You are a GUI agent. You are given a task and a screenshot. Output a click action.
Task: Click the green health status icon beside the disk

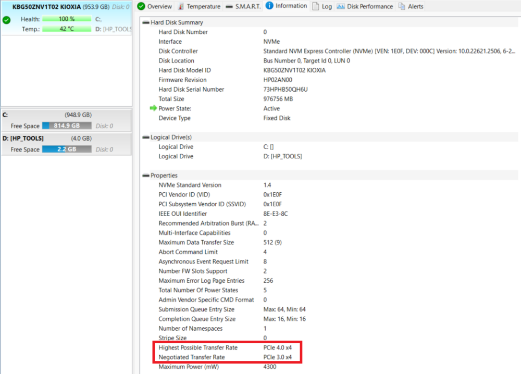point(6,20)
